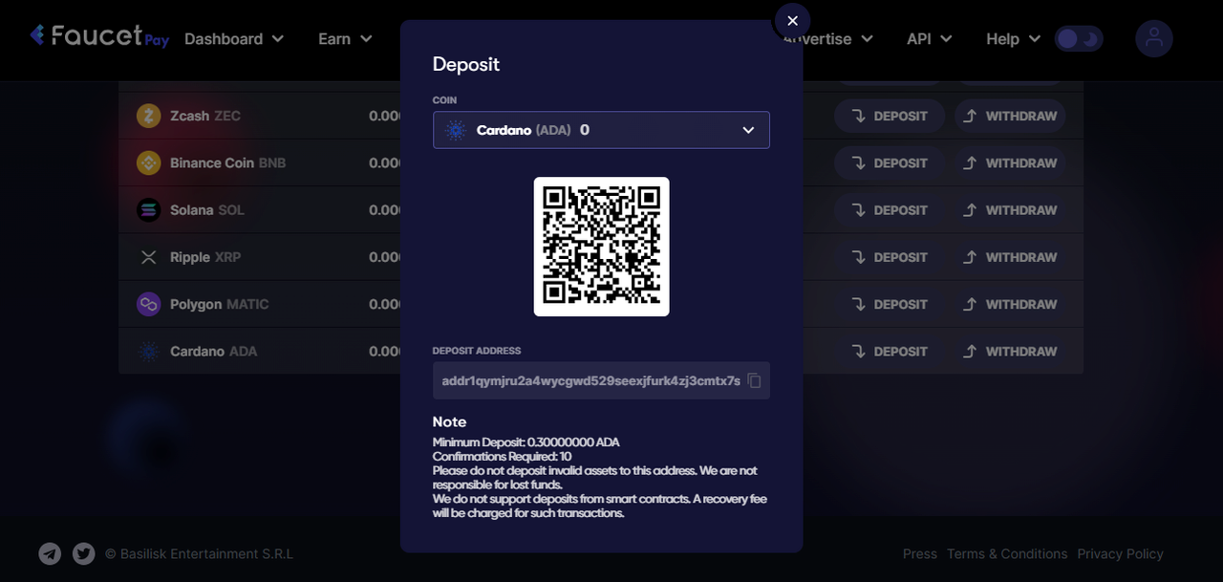Click the Dashboard menu chevron
1223x582 pixels.
click(x=278, y=39)
